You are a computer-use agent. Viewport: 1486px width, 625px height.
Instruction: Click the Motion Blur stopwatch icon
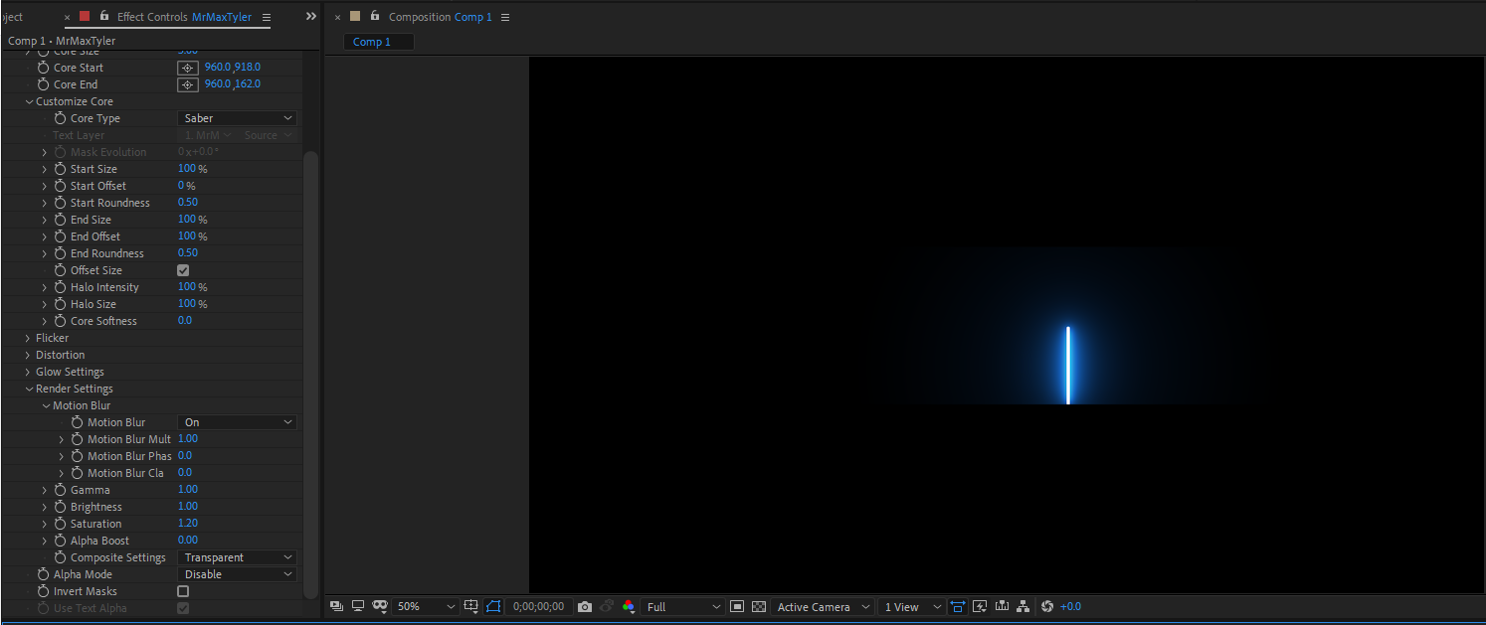(76, 421)
